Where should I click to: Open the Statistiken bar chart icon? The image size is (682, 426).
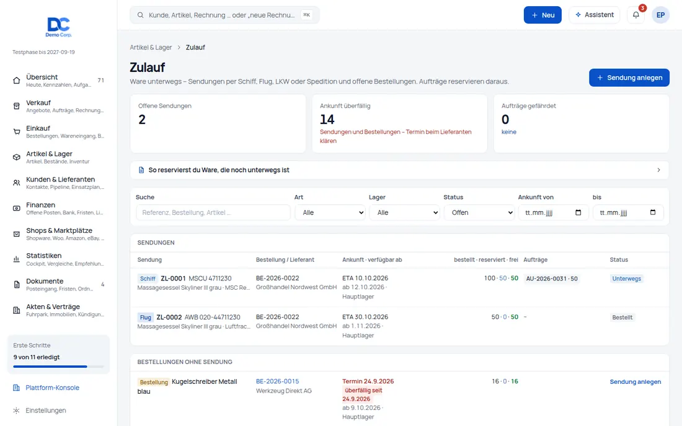(17, 259)
